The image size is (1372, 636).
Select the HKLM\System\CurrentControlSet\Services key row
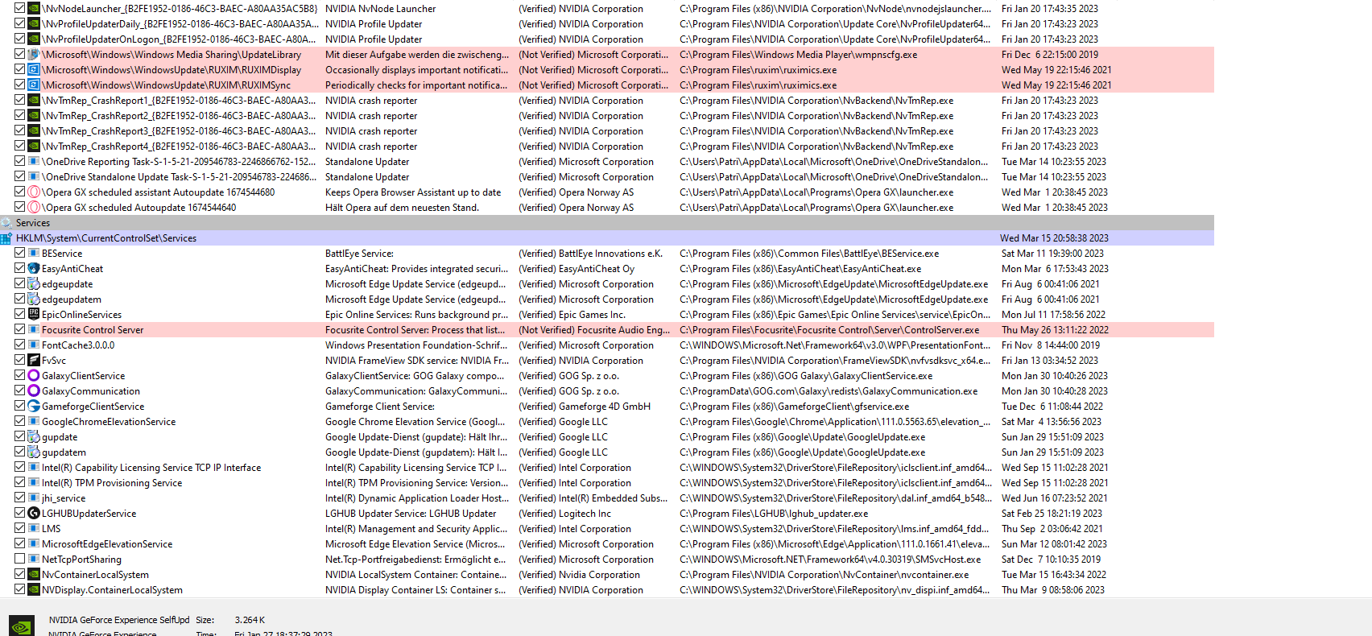pos(607,238)
